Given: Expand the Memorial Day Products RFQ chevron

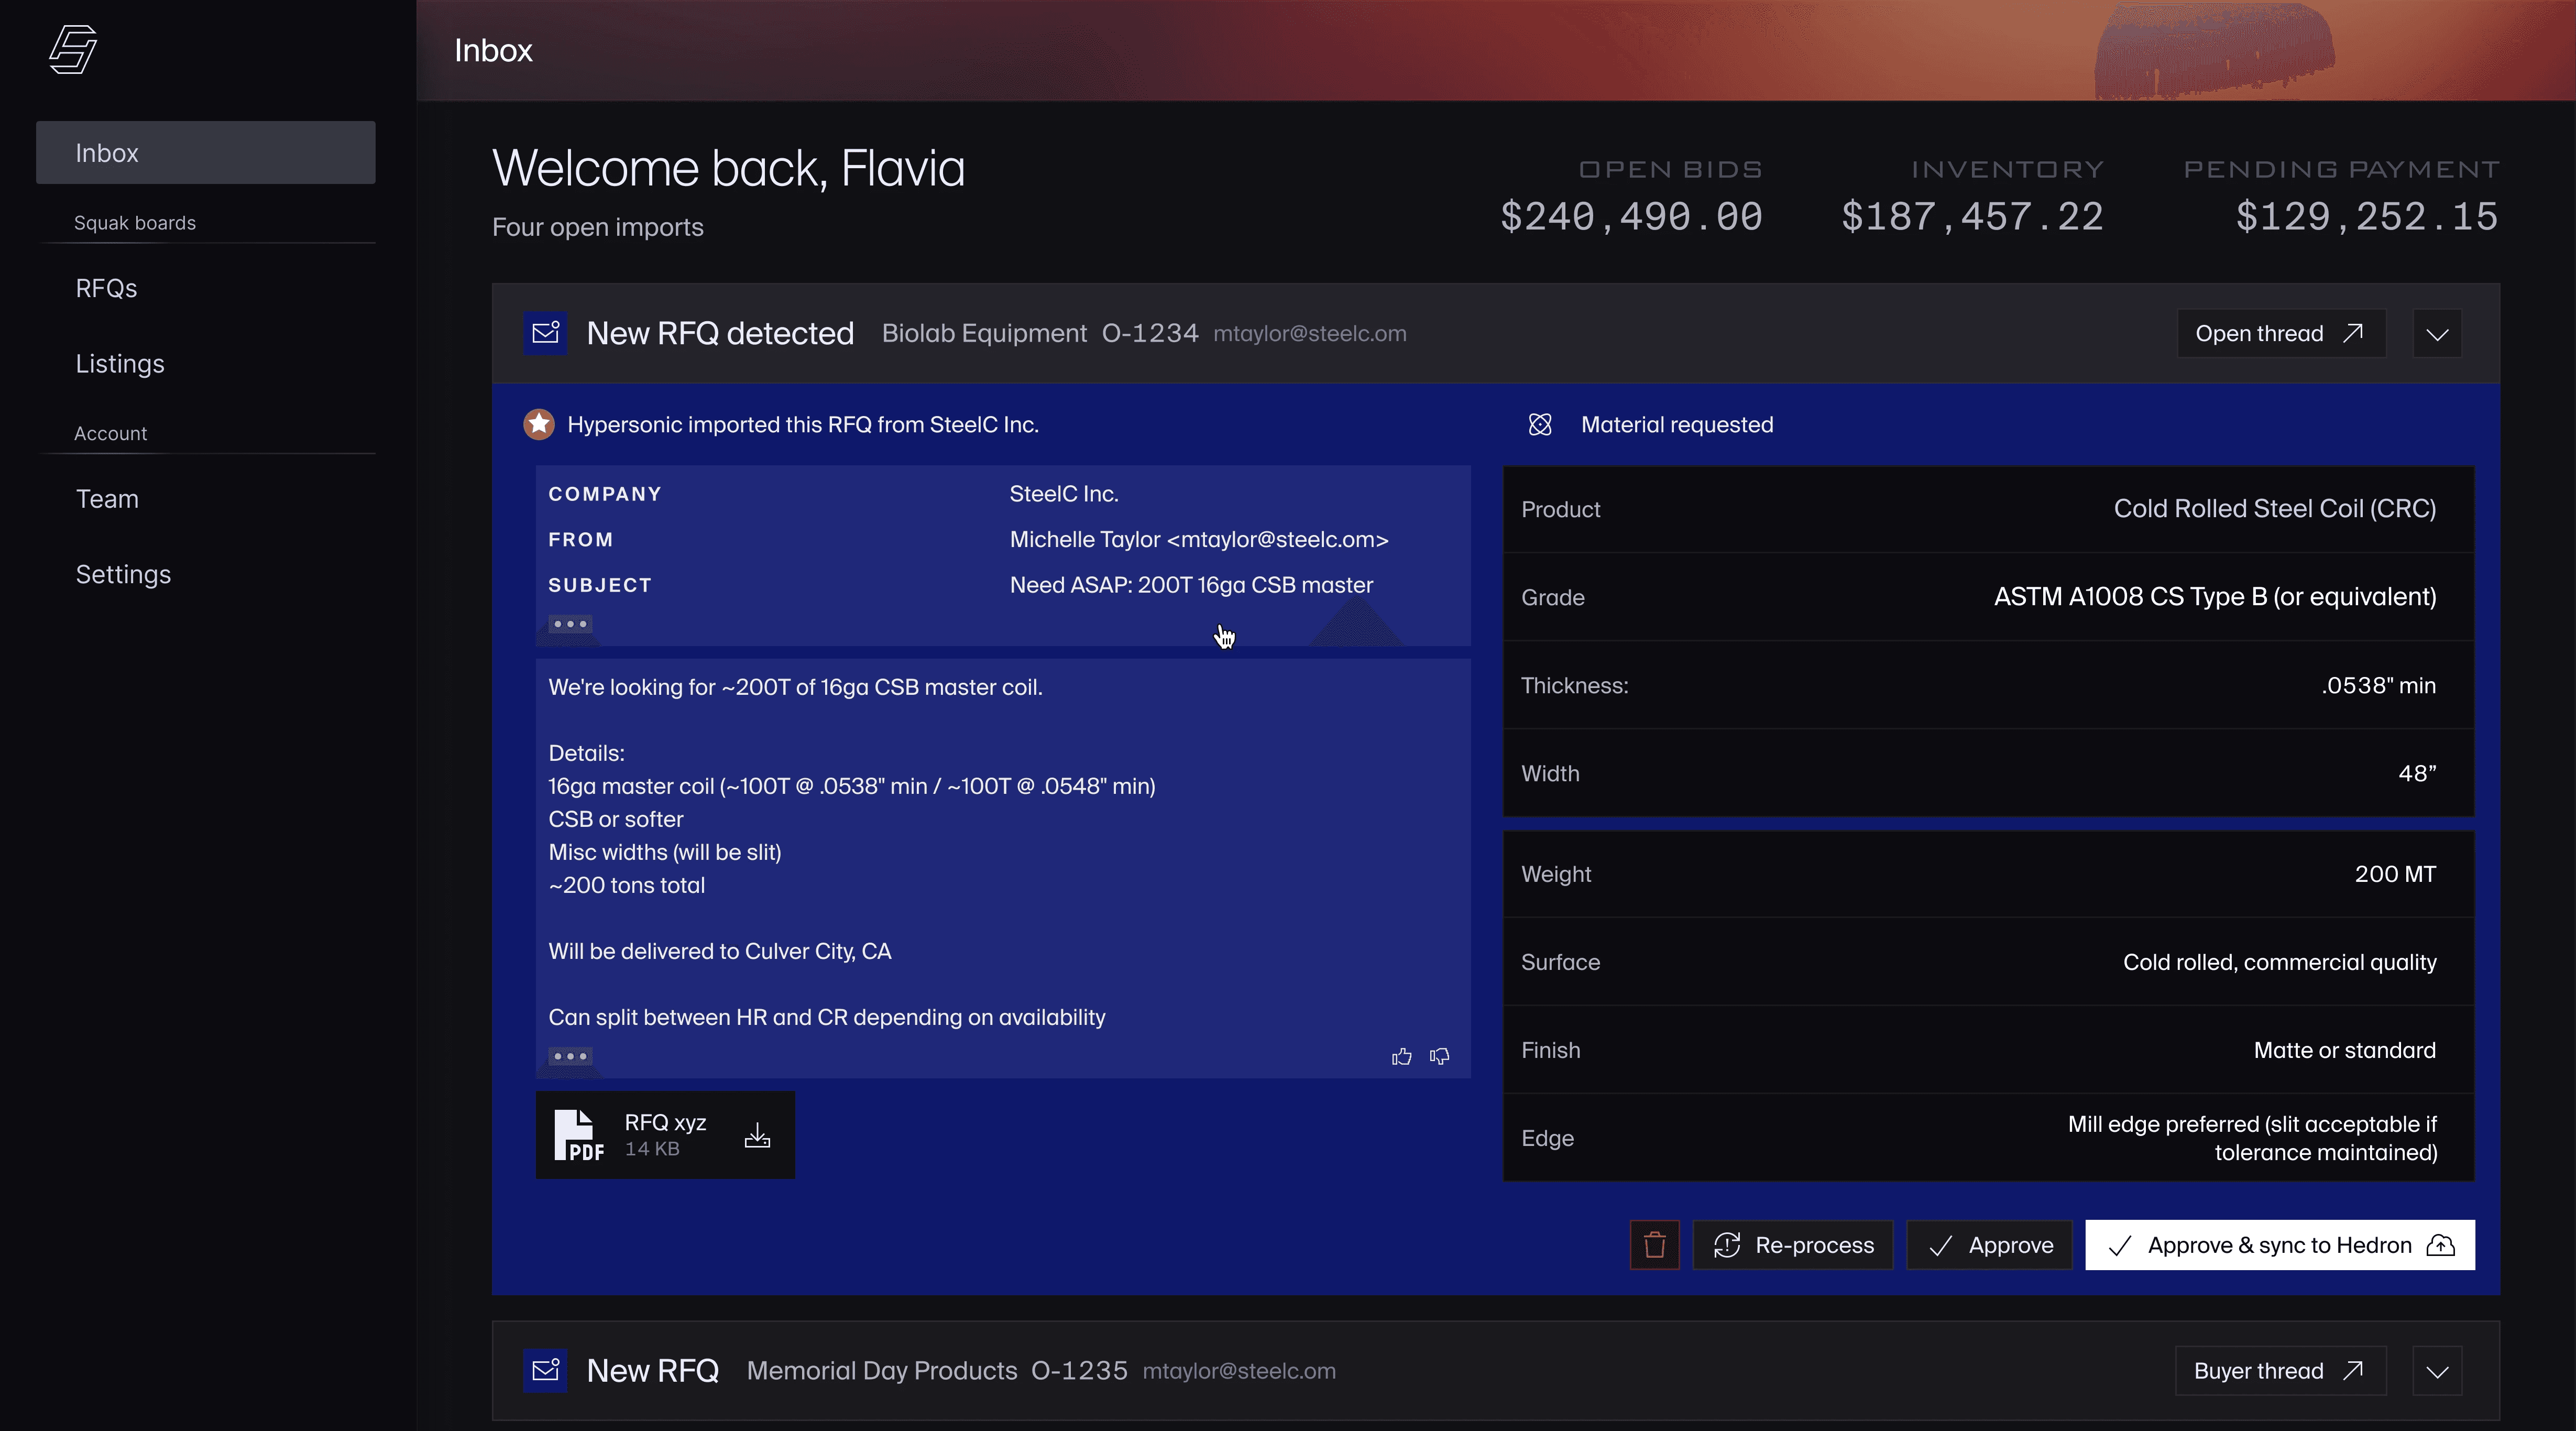Looking at the screenshot, I should point(2437,1370).
